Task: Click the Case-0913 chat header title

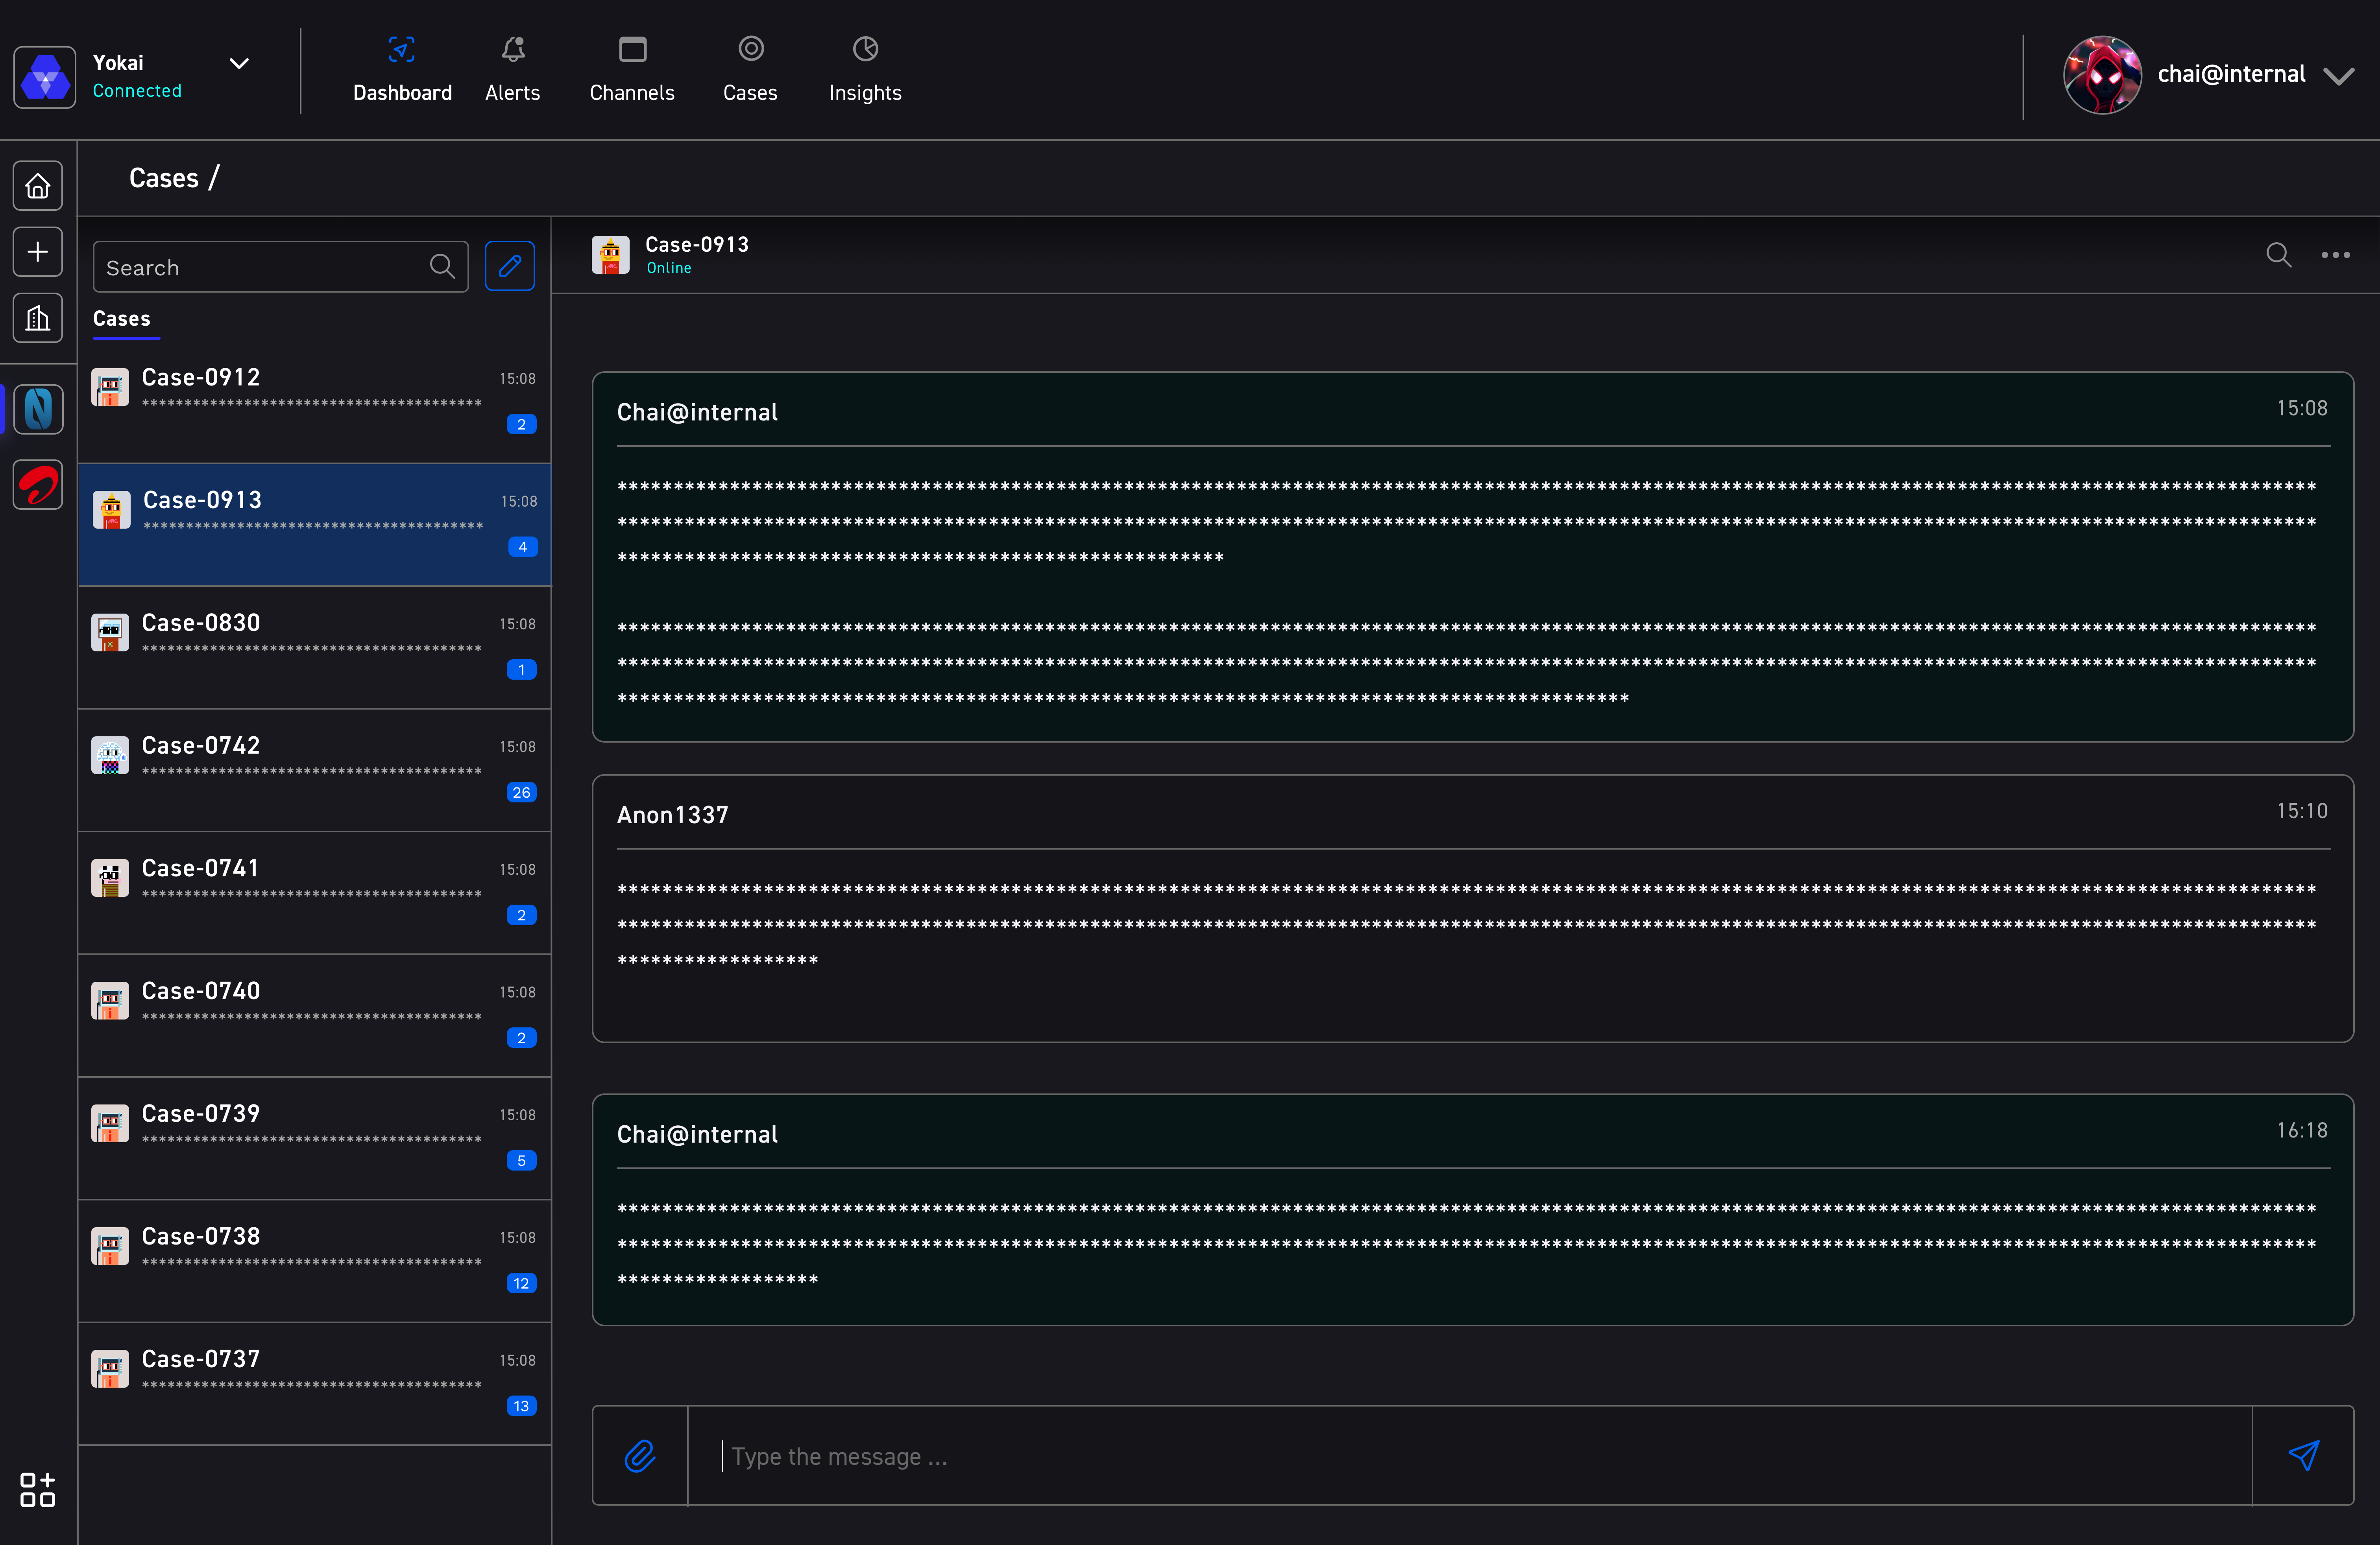Action: 697,245
